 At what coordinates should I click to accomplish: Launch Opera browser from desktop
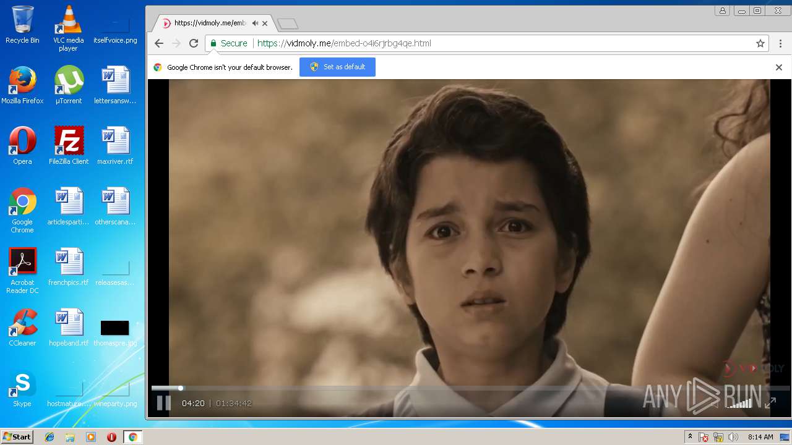[22, 146]
